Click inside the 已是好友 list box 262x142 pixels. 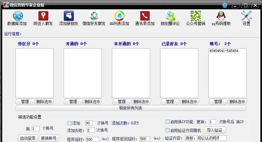click(179, 73)
